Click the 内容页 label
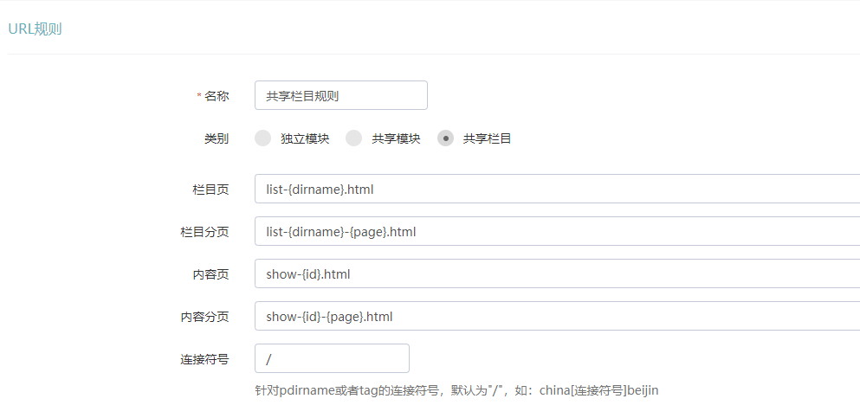860x418 pixels. click(x=210, y=274)
